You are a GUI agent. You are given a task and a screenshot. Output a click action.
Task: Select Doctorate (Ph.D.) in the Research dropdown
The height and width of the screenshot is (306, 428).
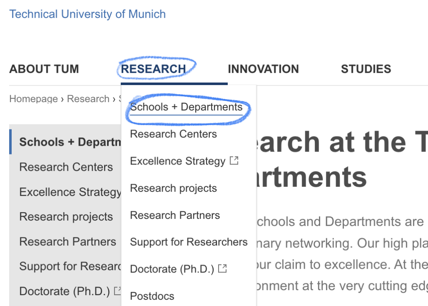172,269
